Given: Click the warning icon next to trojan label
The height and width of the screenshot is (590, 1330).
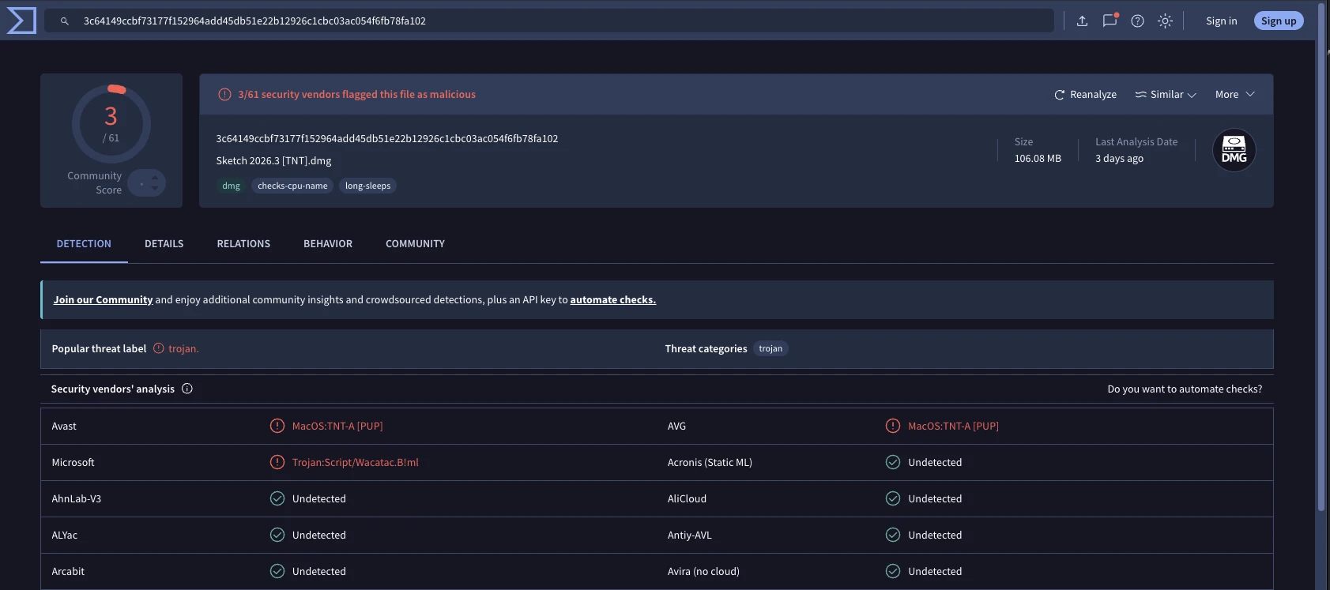Looking at the screenshot, I should [159, 348].
